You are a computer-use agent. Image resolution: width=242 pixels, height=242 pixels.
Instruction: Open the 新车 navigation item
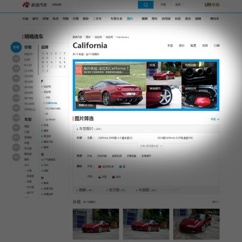point(35,19)
